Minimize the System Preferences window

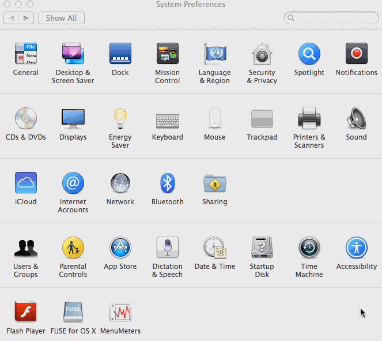[x=18, y=4]
